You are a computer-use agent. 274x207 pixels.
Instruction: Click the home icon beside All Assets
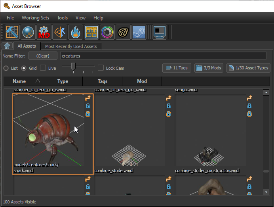7,46
